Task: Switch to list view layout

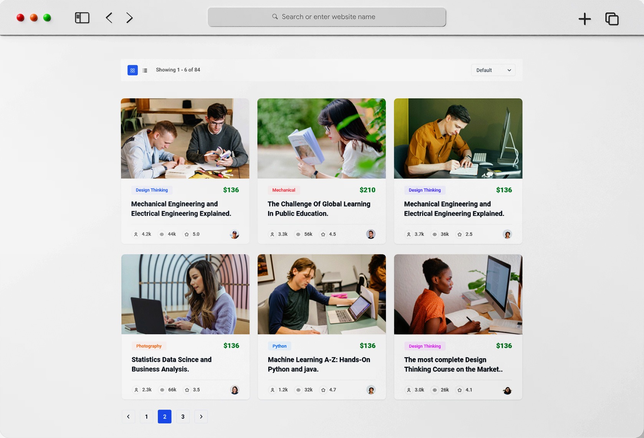Action: 145,70
